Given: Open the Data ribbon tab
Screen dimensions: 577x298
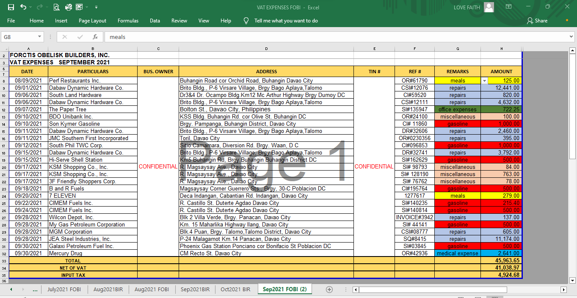Looking at the screenshot, I should [x=155, y=21].
